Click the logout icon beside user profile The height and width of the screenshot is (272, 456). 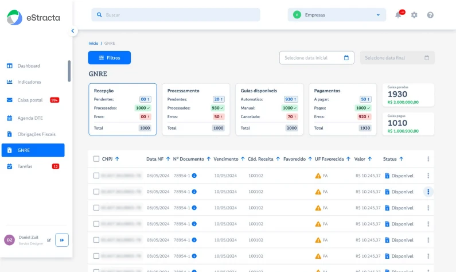[x=62, y=240]
